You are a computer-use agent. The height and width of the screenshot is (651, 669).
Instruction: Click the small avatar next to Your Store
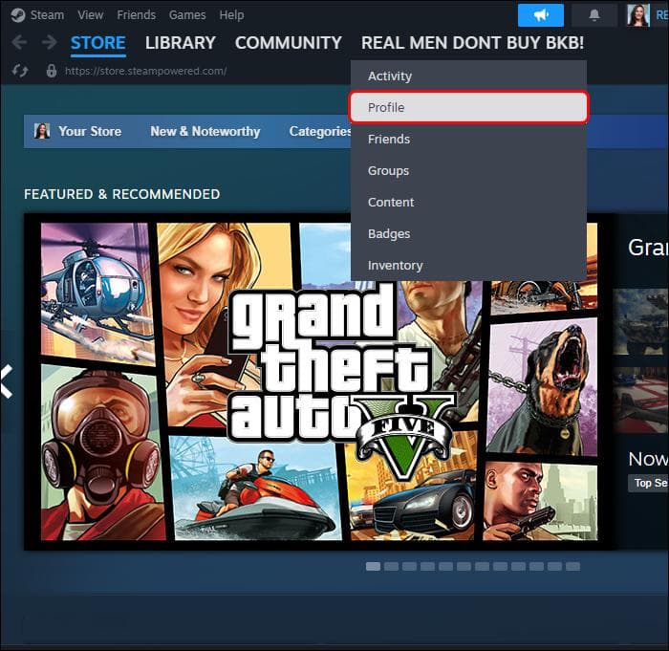[42, 131]
